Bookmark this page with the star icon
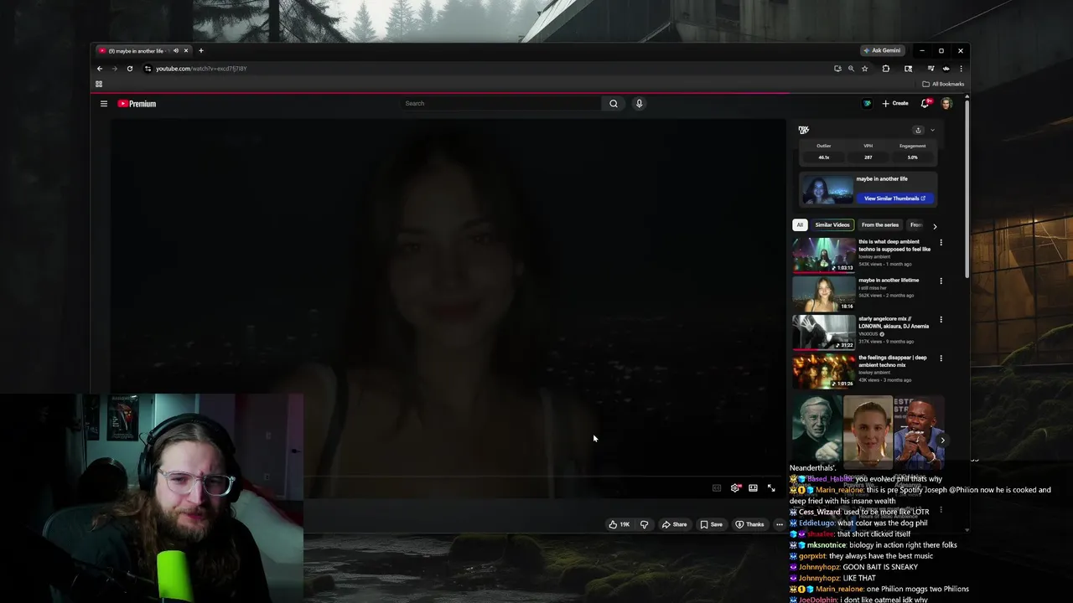Viewport: 1073px width, 603px height. (864, 69)
